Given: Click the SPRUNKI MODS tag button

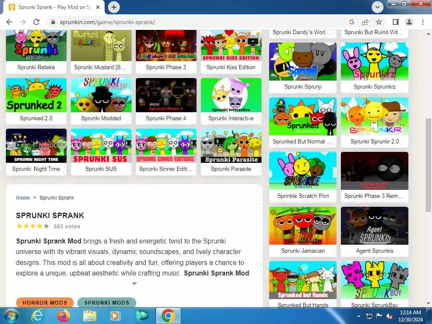Looking at the screenshot, I should 107,302.
